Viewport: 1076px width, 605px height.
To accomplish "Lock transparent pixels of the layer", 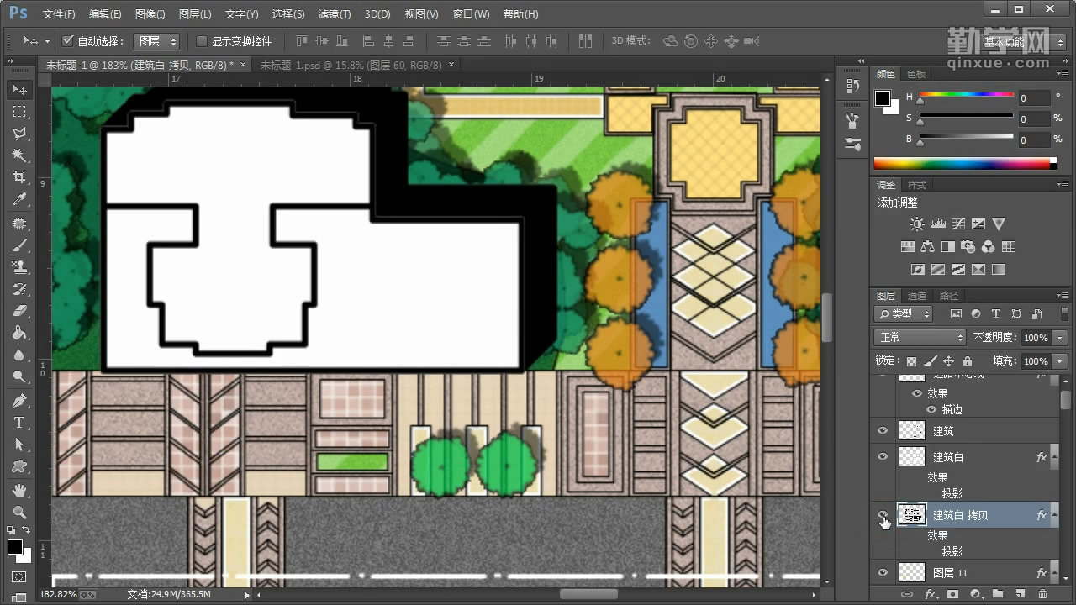I will 912,361.
